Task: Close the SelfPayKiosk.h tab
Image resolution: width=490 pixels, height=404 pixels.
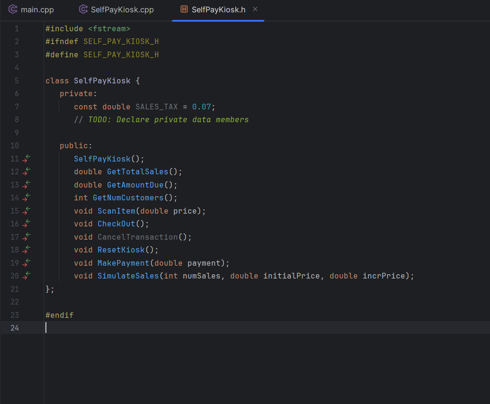Action: tap(255, 9)
